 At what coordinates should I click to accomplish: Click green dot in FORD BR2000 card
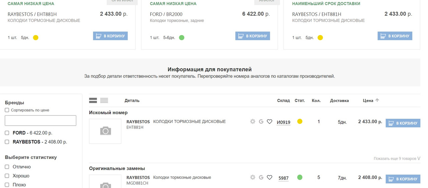click(x=182, y=37)
